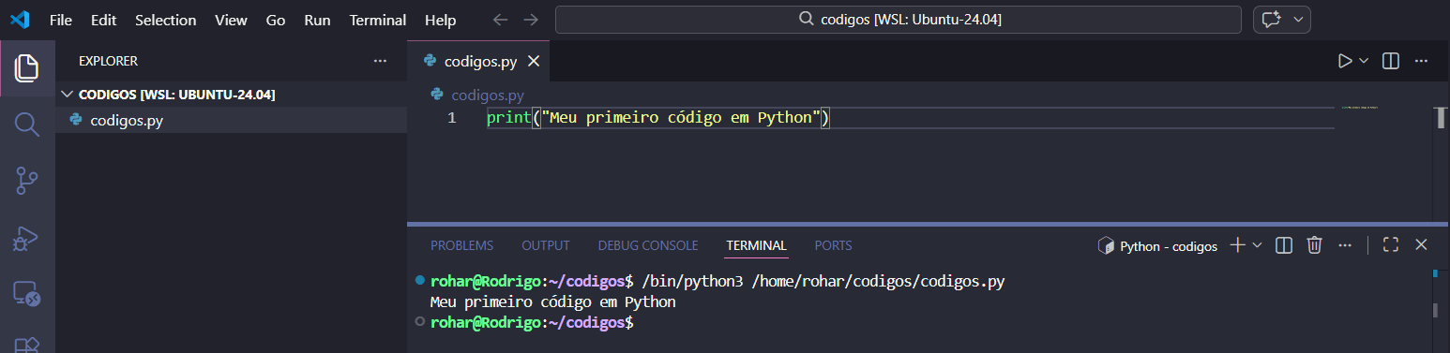The width and height of the screenshot is (1450, 353).
Task: Open the View menu
Action: pos(231,20)
